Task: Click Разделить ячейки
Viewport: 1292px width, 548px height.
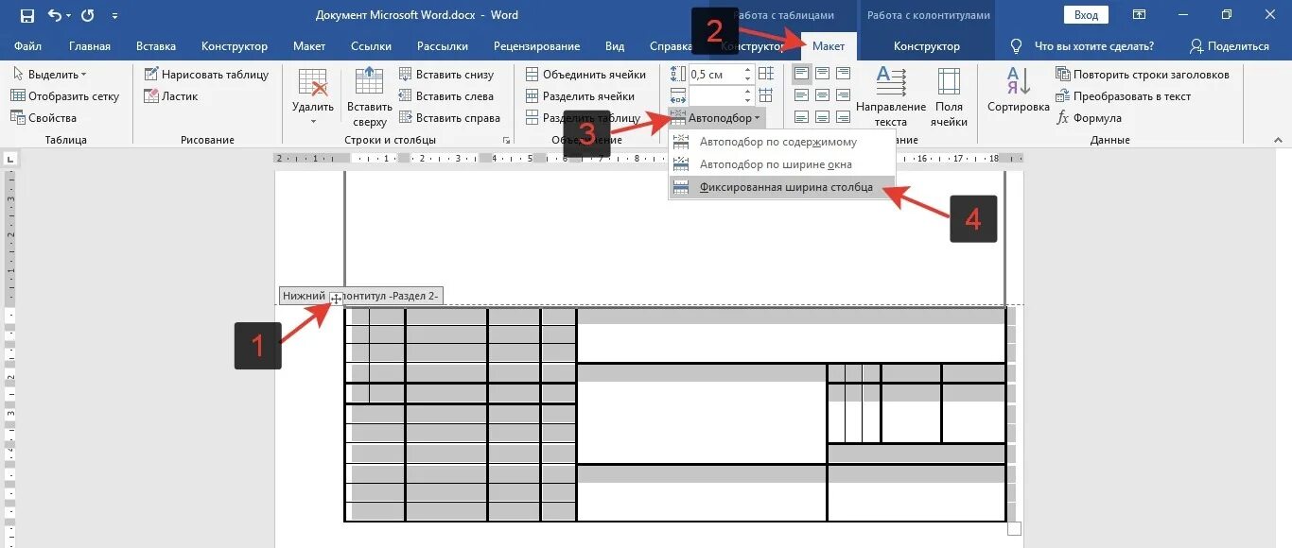Action: [x=580, y=96]
